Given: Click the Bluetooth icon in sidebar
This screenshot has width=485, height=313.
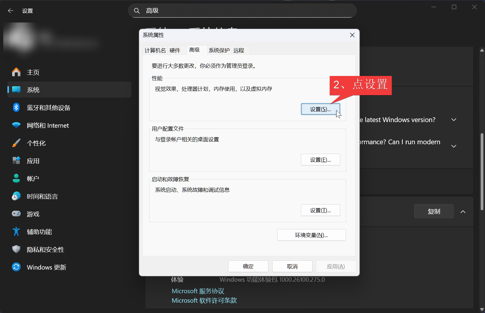Looking at the screenshot, I should point(16,108).
